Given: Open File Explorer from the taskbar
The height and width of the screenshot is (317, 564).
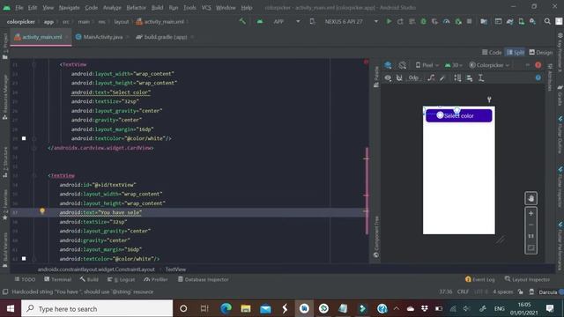Looking at the screenshot, I should pos(246,308).
